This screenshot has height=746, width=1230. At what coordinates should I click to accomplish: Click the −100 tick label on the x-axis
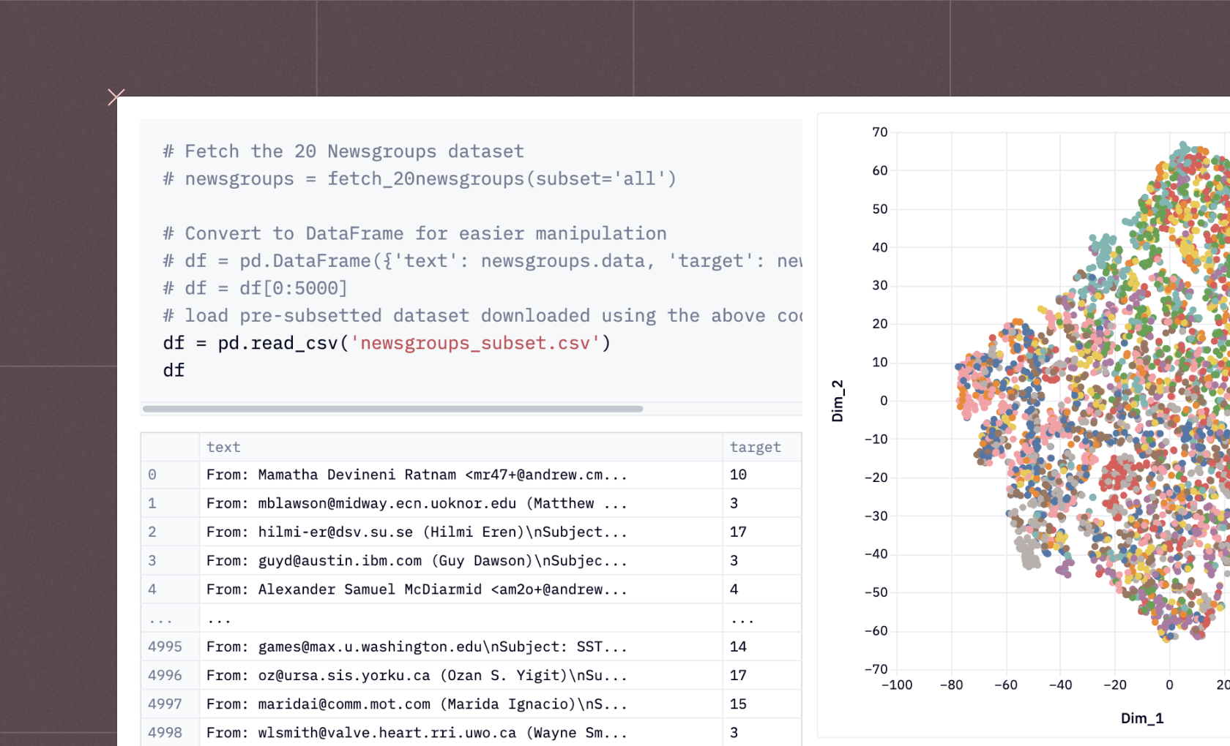coord(898,685)
